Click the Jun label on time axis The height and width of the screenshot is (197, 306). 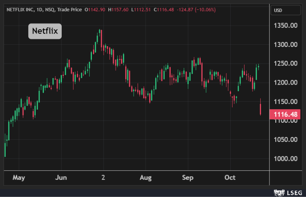click(61, 178)
